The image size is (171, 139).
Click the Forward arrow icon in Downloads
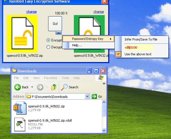pyautogui.click(x=40, y=87)
